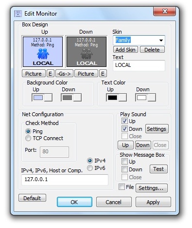This screenshot has height=228, width=192.
Task: Click the host address field containing 127.0.0.1
Action: click(x=65, y=180)
